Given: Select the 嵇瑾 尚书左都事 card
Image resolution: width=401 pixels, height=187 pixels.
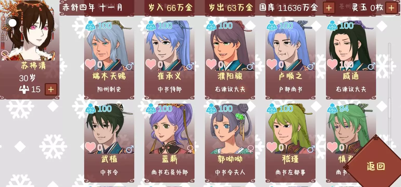Looking at the screenshot, I should coord(290,143).
